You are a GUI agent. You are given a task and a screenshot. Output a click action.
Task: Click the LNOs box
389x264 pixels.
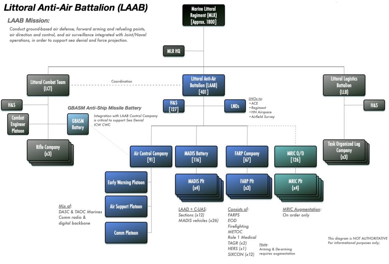pyautogui.click(x=235, y=106)
